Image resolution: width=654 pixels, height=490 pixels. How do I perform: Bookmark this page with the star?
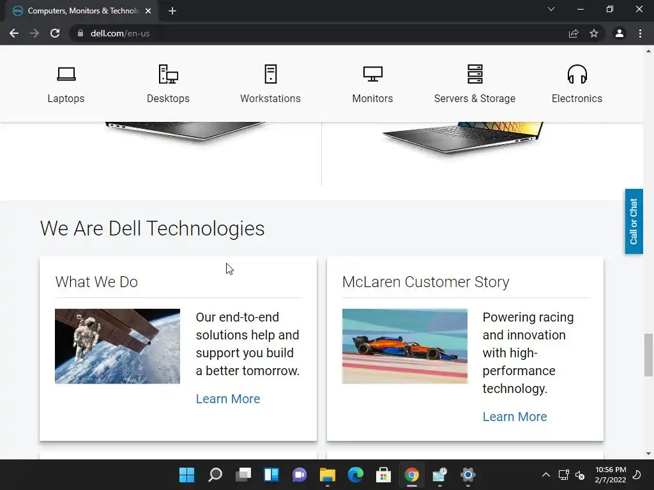[594, 33]
